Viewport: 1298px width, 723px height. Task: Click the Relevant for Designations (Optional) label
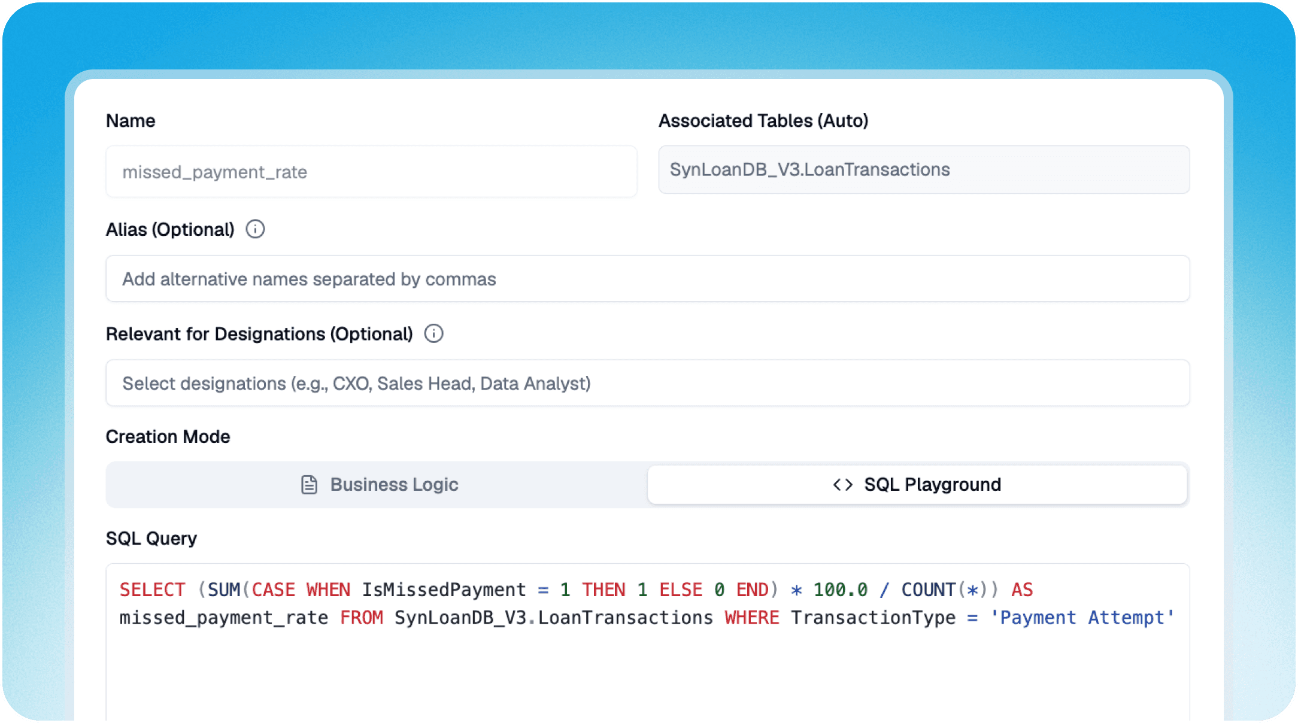[259, 333]
